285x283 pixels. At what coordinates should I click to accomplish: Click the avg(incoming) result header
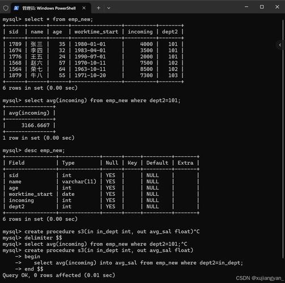pos(29,113)
